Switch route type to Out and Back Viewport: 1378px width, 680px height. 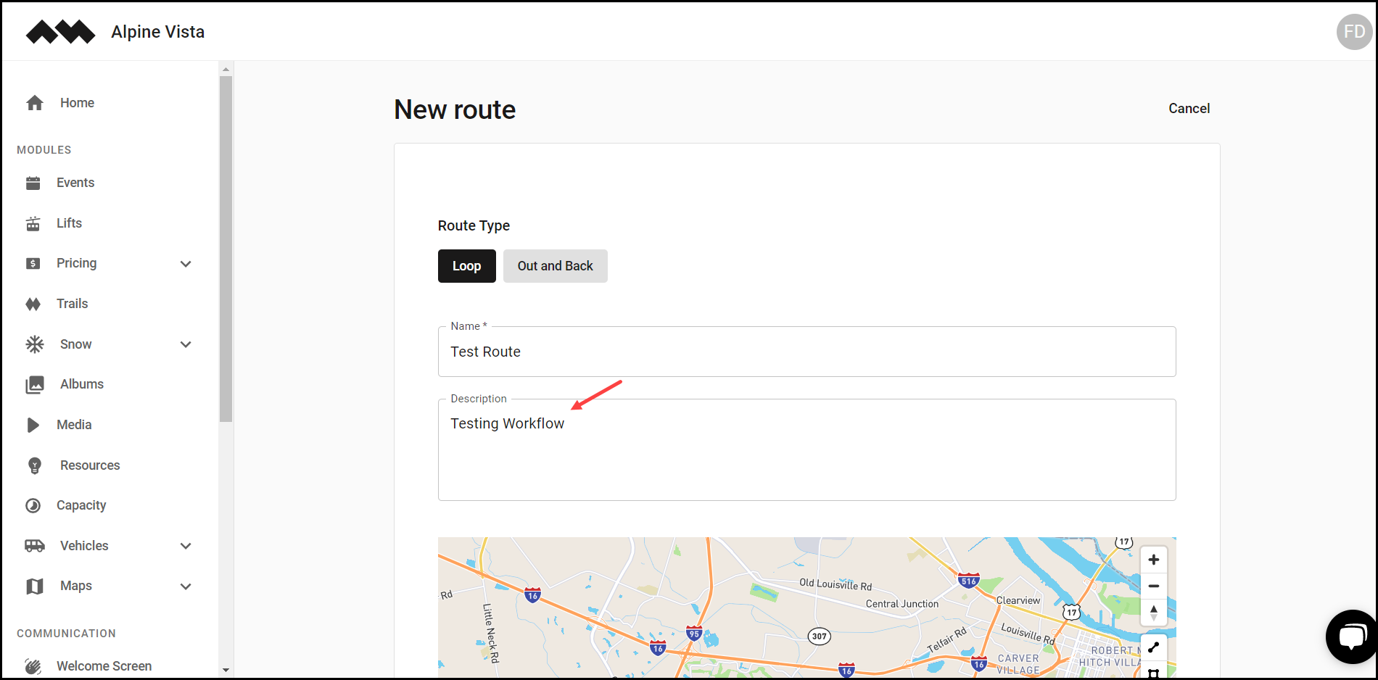pos(555,266)
